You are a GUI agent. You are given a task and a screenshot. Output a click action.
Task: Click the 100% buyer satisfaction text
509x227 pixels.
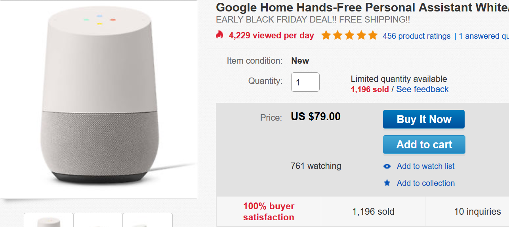click(x=269, y=212)
